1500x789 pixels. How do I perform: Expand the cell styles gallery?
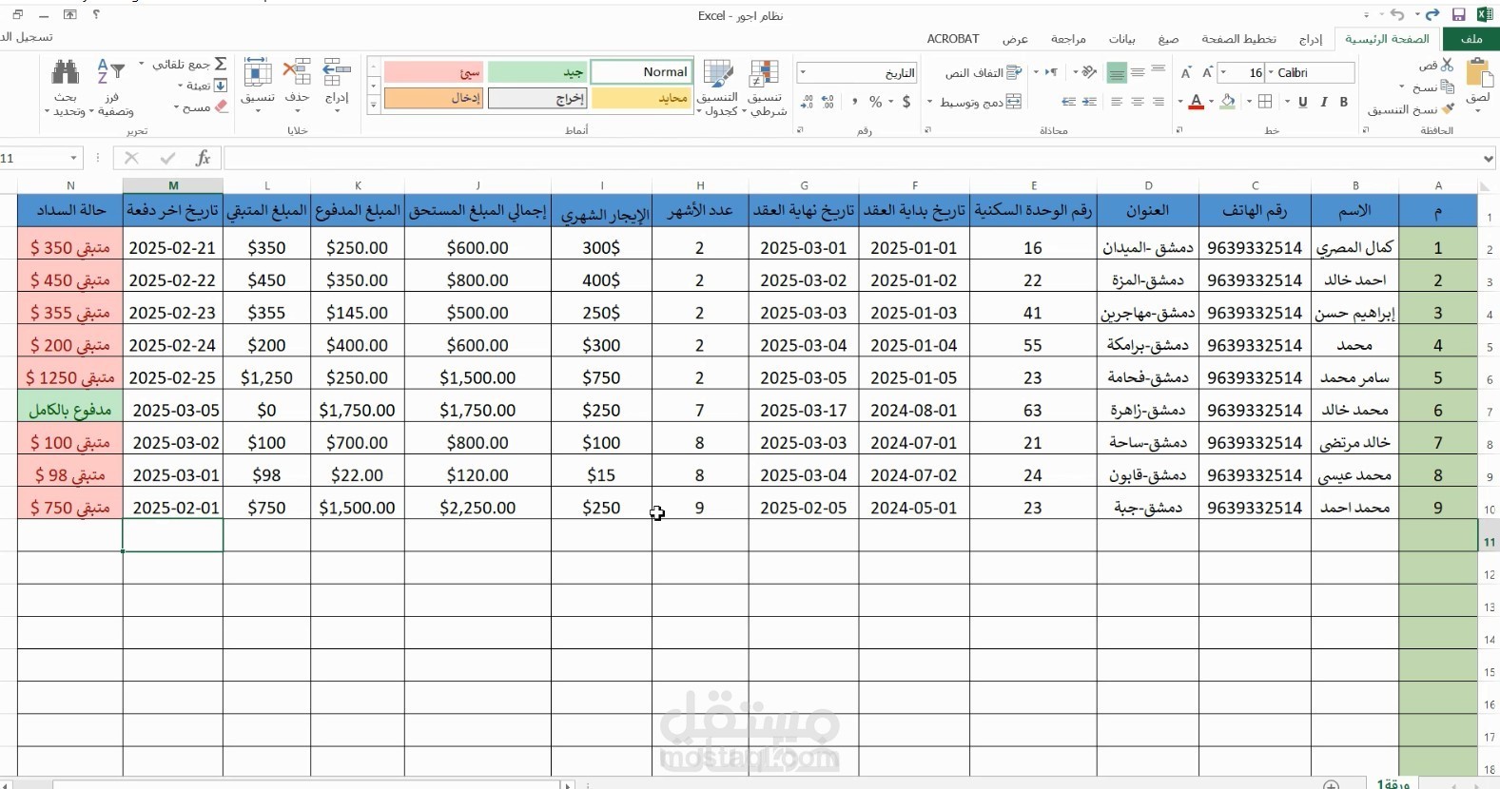[x=373, y=105]
